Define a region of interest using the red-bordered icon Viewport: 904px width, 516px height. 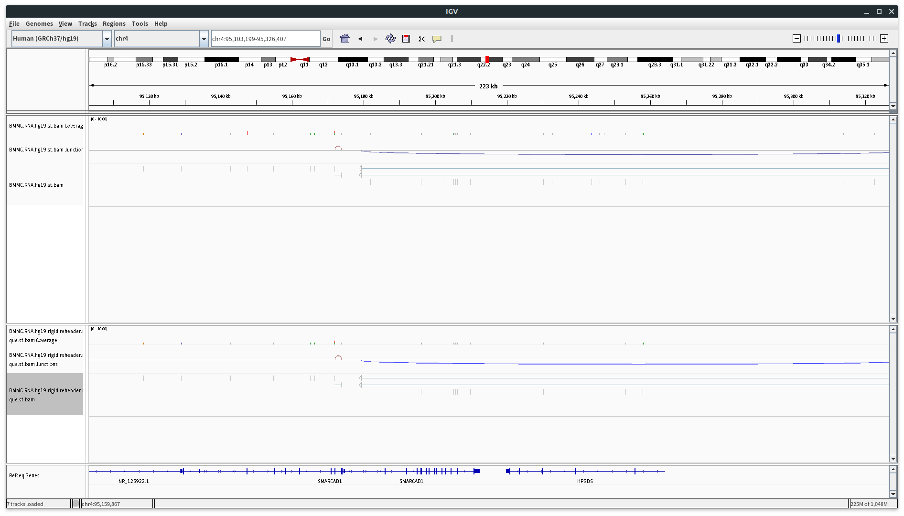pyautogui.click(x=406, y=39)
